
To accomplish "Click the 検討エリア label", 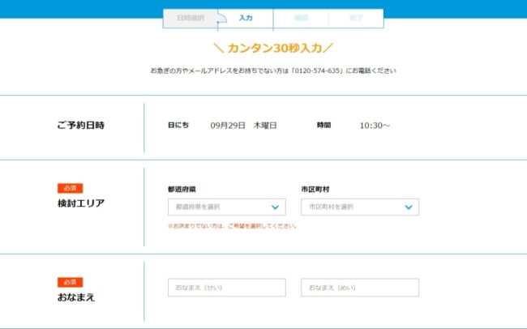I will pos(81,203).
